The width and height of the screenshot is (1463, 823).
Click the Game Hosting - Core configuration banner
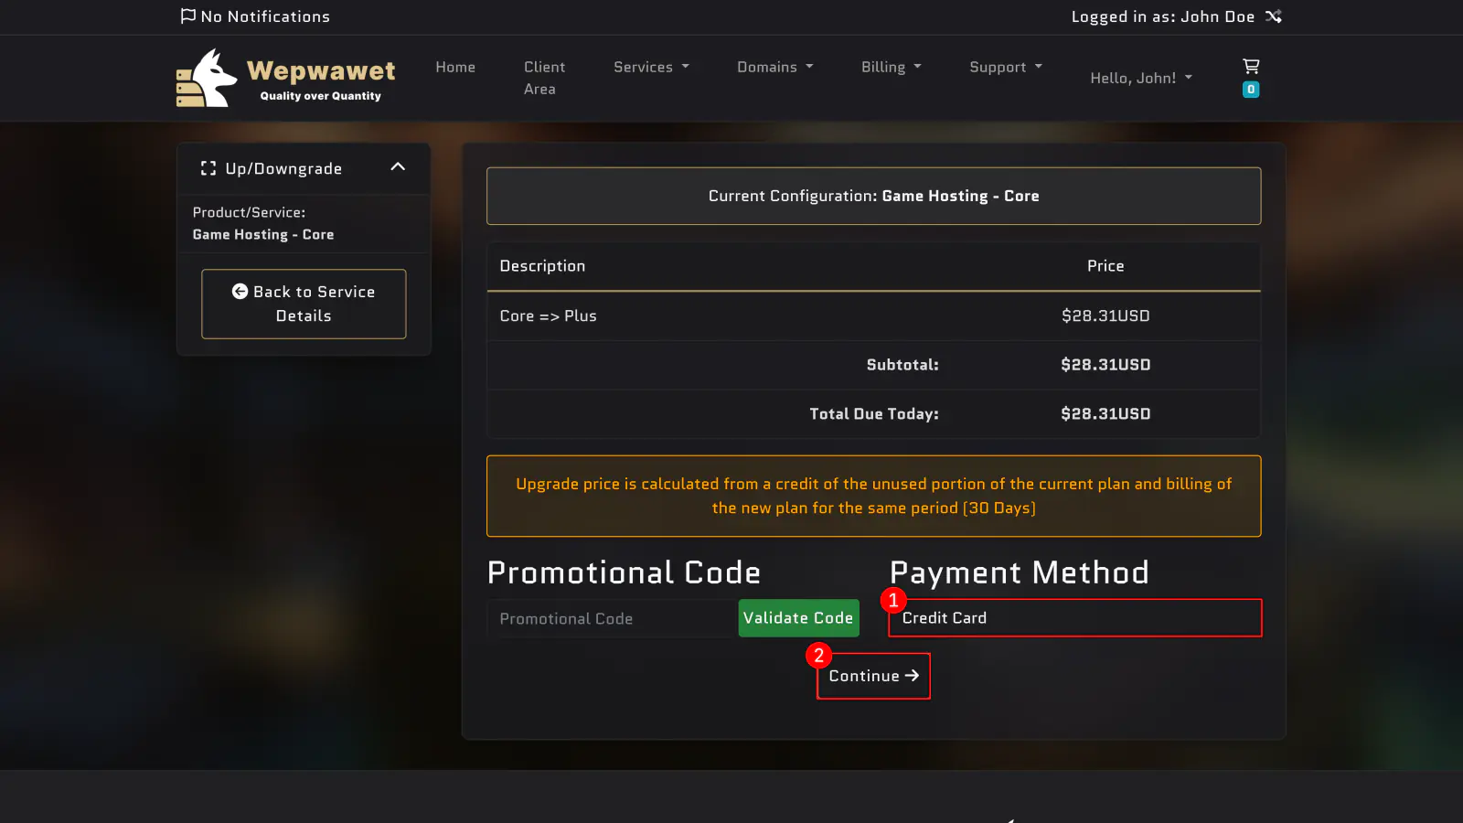pos(873,196)
